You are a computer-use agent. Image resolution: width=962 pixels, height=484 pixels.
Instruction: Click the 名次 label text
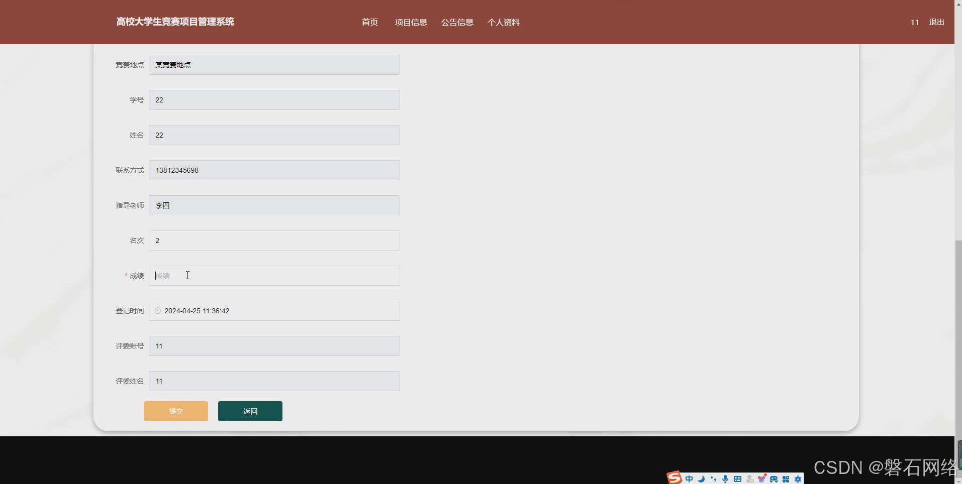pyautogui.click(x=137, y=240)
